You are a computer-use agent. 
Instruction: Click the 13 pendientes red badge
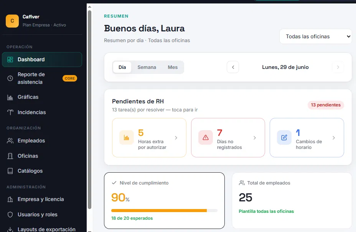pyautogui.click(x=326, y=105)
